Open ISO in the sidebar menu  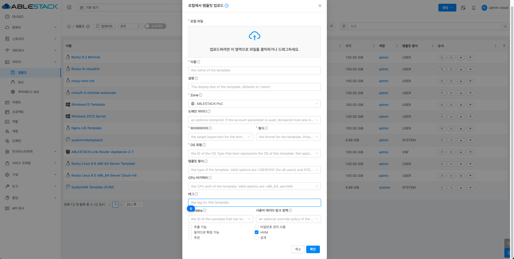pyautogui.click(x=21, y=82)
